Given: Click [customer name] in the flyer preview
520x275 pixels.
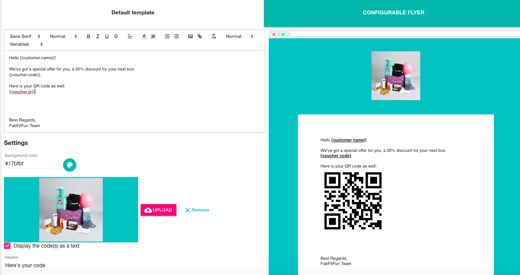Looking at the screenshot, I should click(348, 140).
